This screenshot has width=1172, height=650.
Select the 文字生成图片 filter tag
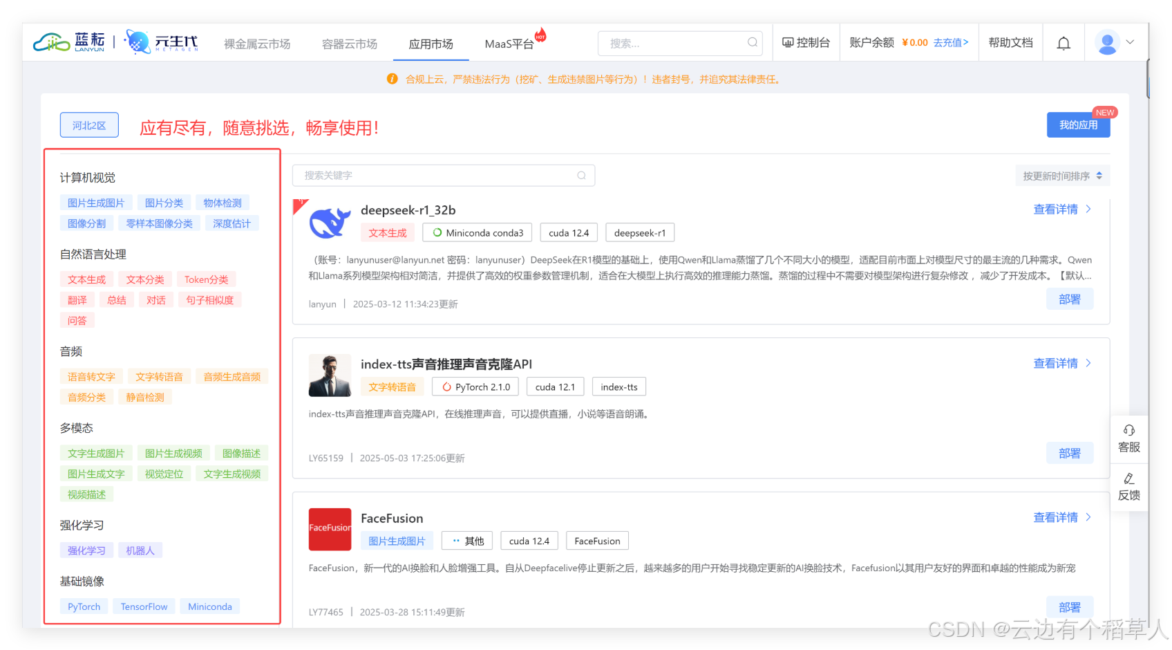point(95,454)
